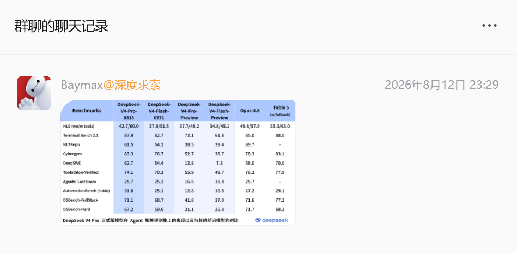Viewport: 517px width, 253px height.
Task: Click the 67.2 DSBench-Hard score
Action: (129, 209)
